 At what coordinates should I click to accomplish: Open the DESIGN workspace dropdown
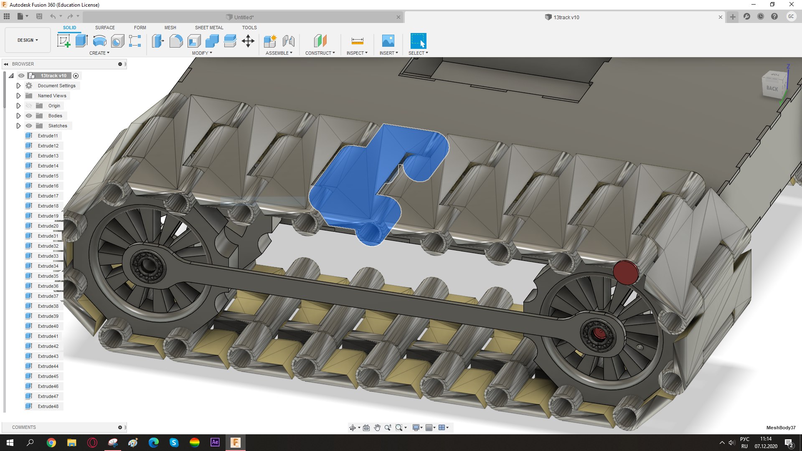tap(28, 40)
